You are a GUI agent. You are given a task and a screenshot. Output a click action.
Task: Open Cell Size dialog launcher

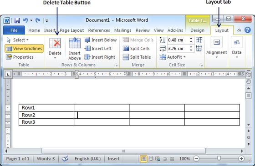[x=201, y=65]
